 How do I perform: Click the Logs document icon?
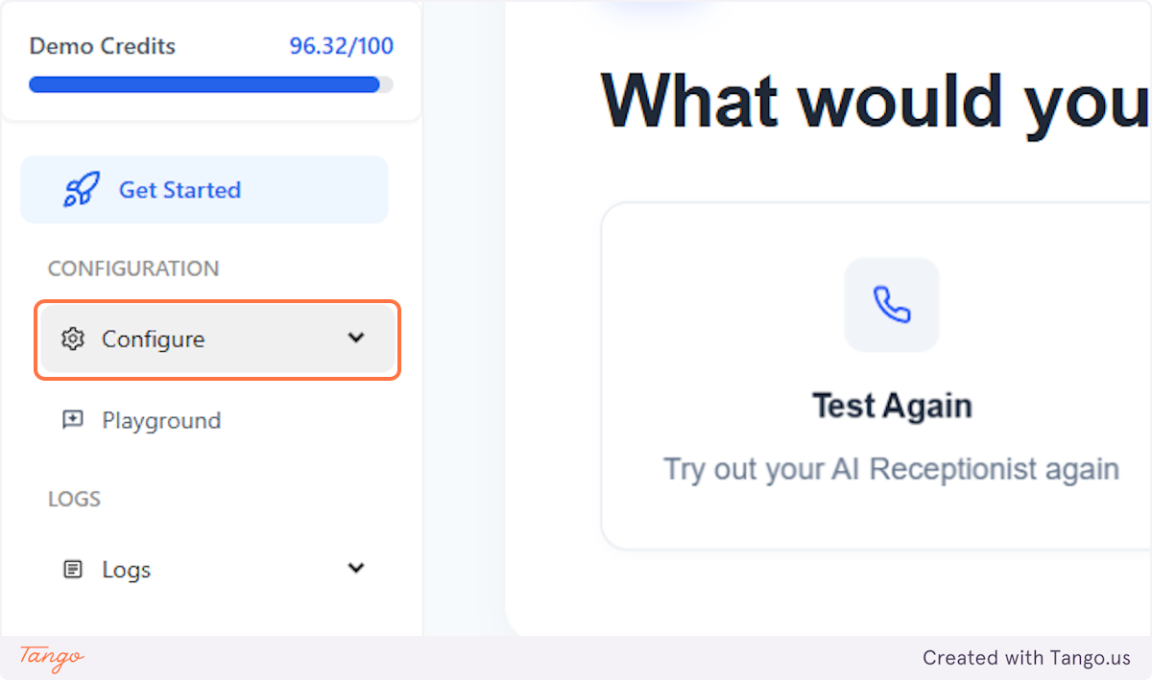[72, 568]
